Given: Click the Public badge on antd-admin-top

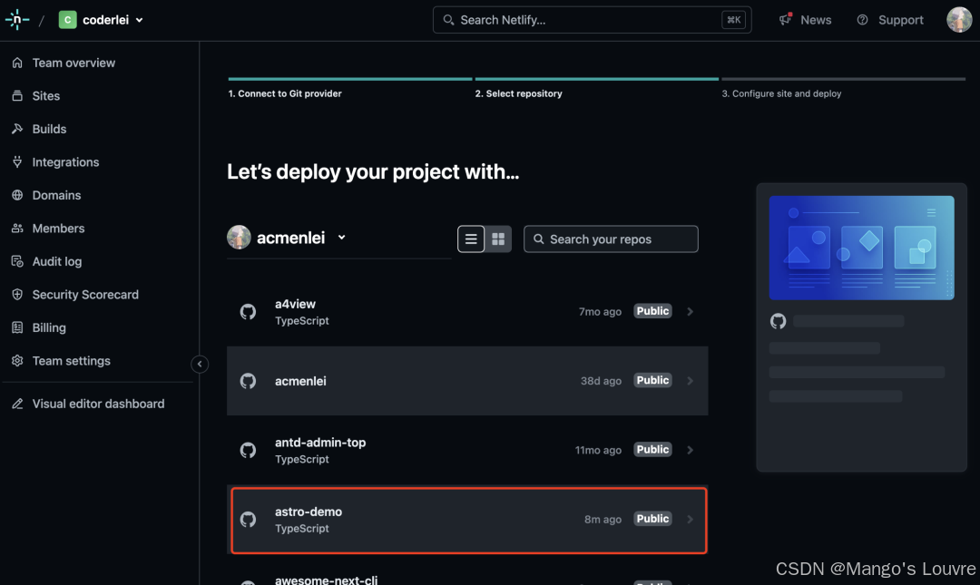Looking at the screenshot, I should (x=652, y=449).
